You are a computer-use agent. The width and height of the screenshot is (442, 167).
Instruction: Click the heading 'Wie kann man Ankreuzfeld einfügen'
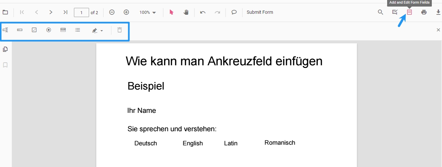tap(224, 61)
